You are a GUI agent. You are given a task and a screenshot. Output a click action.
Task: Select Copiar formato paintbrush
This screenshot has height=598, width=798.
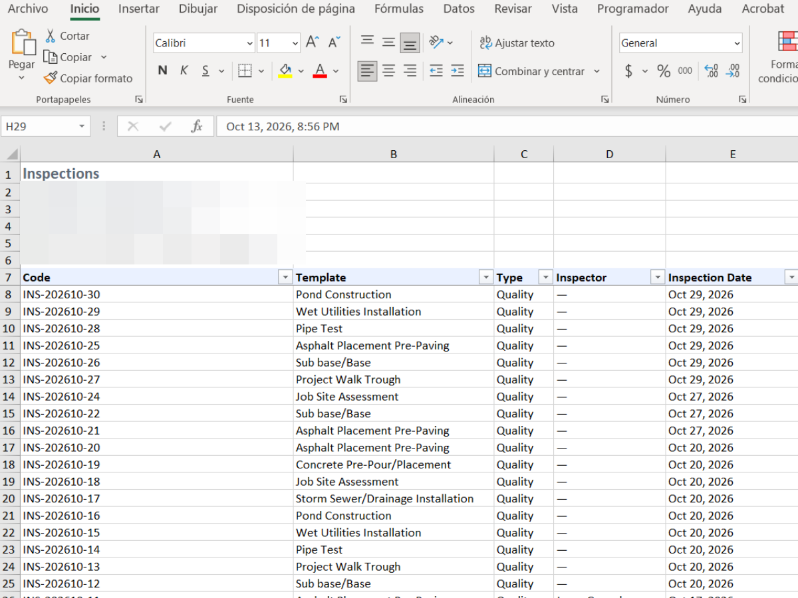[x=51, y=78]
